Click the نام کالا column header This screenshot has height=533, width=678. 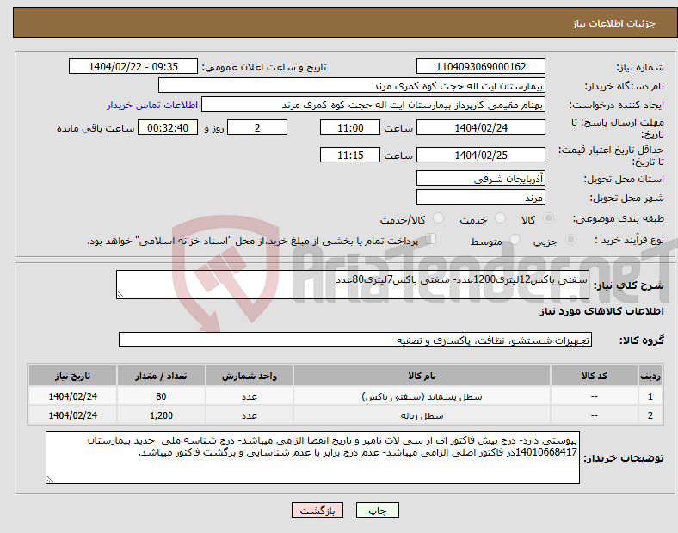422,376
